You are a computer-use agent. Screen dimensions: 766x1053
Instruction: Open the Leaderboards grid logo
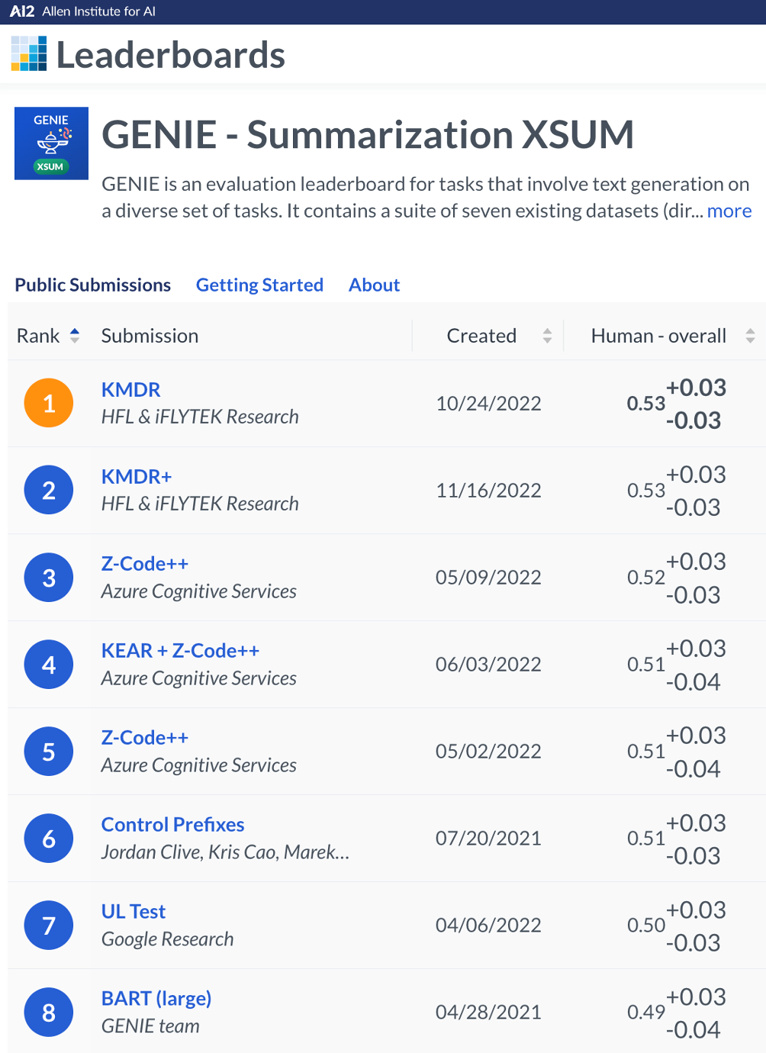[29, 54]
